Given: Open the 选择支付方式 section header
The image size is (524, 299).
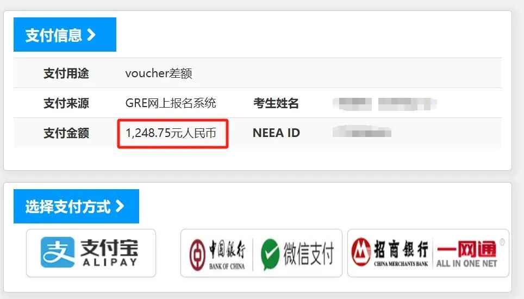Looking at the screenshot, I should (x=76, y=206).
